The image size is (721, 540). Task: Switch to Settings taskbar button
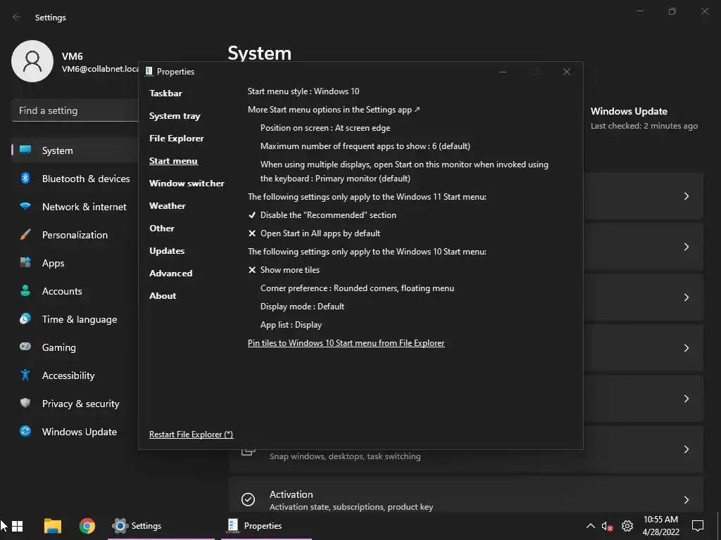tap(161, 526)
